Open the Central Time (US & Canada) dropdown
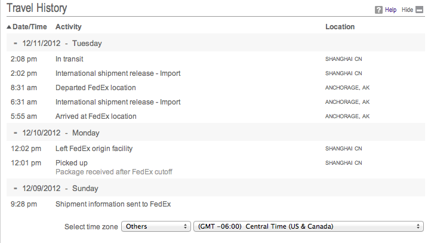This screenshot has width=431, height=243. click(308, 226)
